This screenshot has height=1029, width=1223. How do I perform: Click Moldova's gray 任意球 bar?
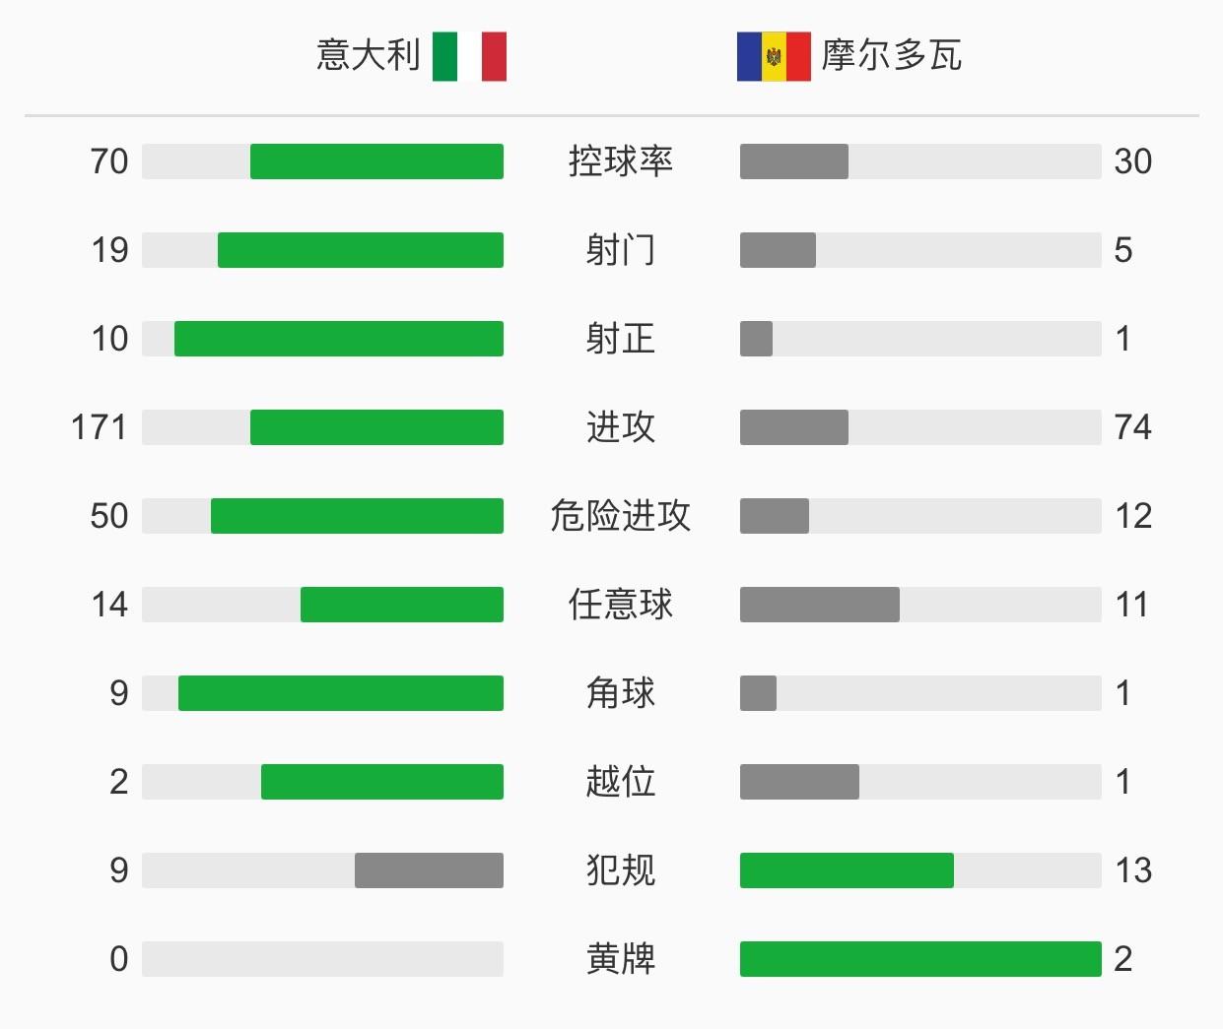820,605
